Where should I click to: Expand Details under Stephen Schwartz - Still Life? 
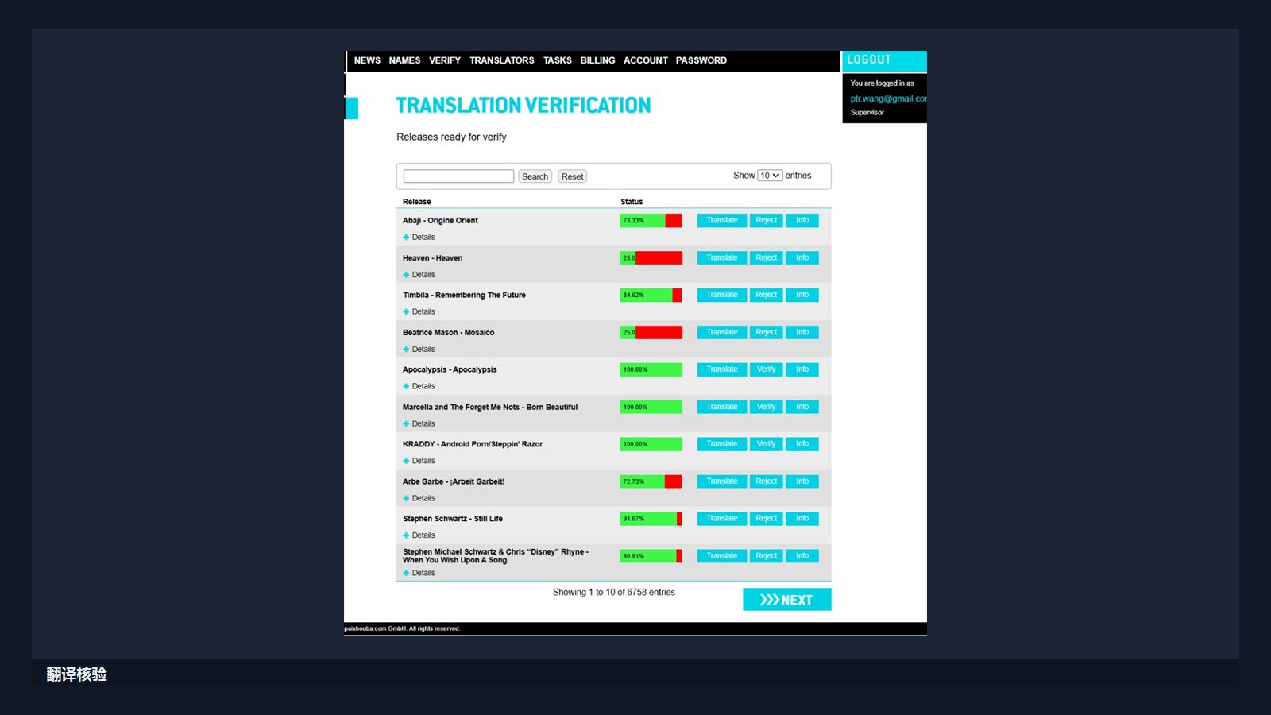[x=419, y=535]
